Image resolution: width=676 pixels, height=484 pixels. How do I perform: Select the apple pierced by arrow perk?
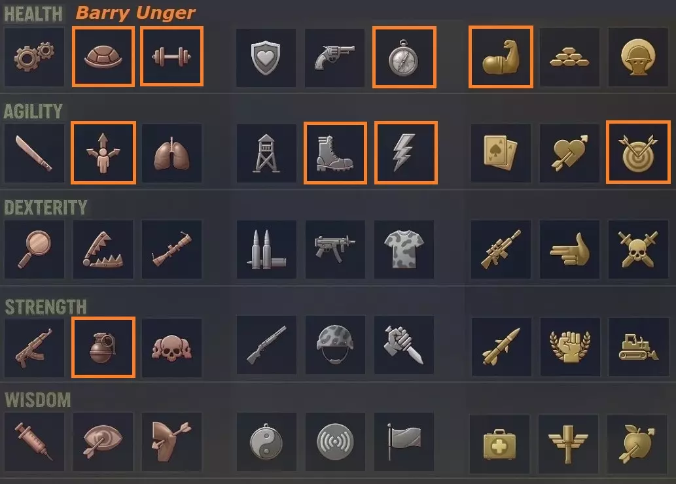(637, 444)
